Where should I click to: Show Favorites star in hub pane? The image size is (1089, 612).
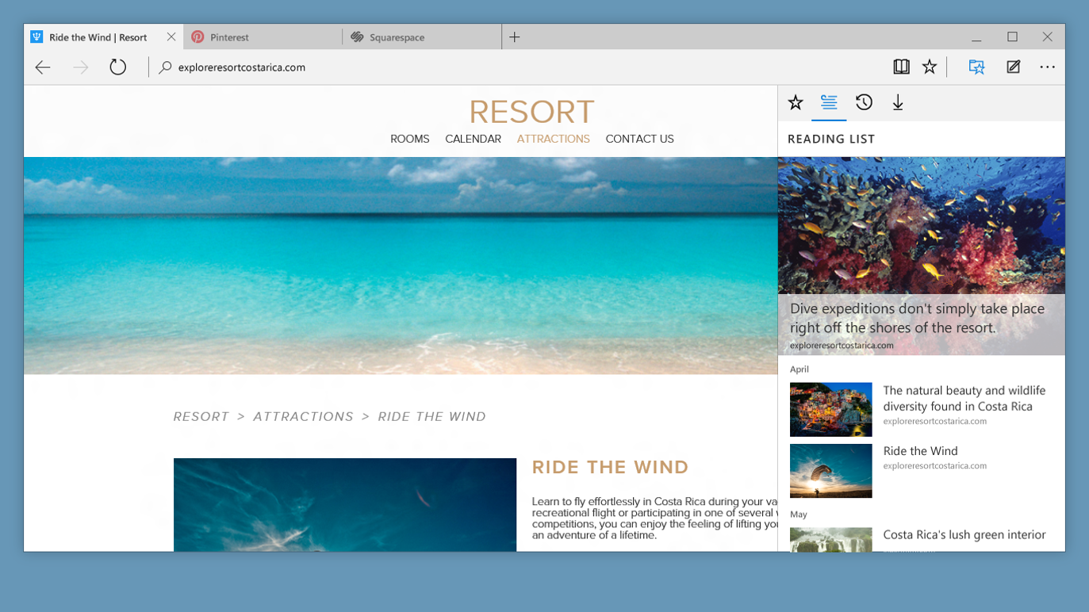tap(796, 102)
